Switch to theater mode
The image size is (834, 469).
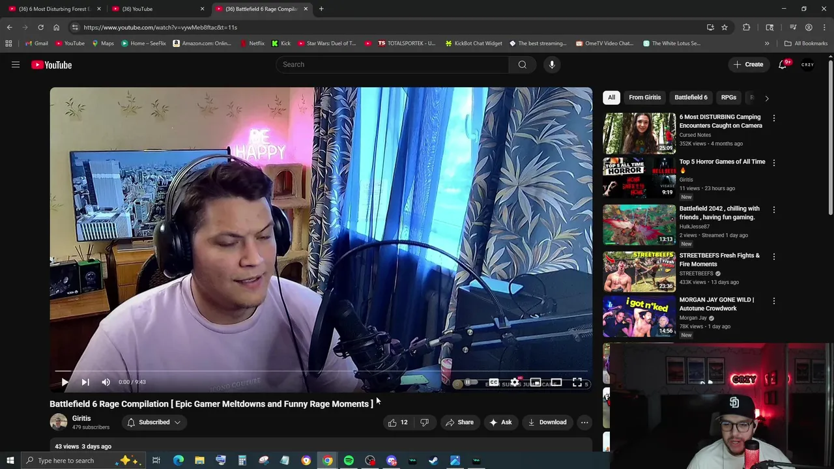coord(556,383)
